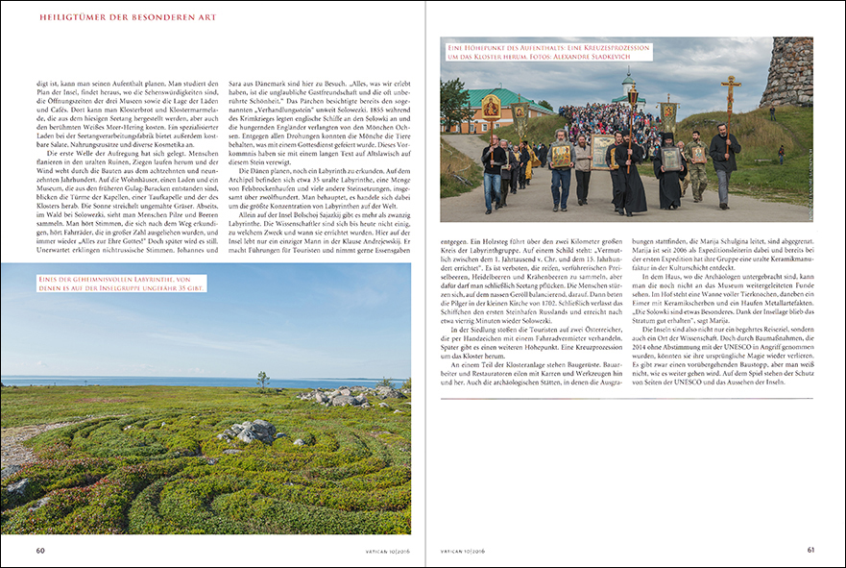Viewport: 846px width, 568px height.
Task: Click the paragraph starting 'Die erste Welle'
Action: [128, 202]
